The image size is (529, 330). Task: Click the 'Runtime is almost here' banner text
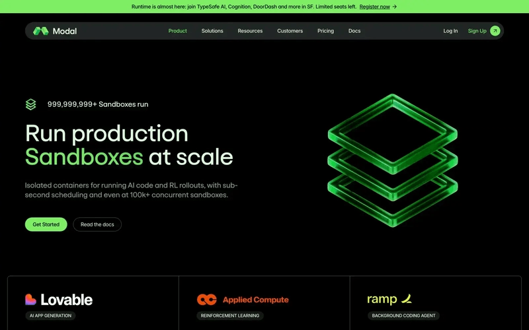coord(244,7)
